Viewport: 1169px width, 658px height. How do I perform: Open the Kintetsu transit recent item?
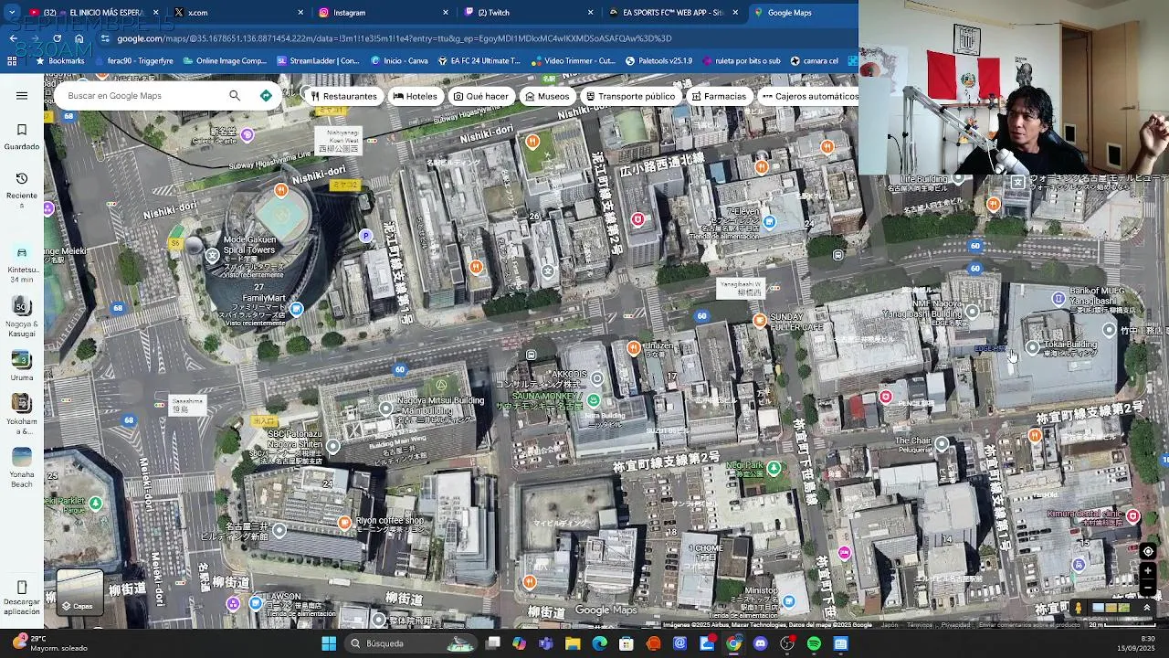point(22,262)
